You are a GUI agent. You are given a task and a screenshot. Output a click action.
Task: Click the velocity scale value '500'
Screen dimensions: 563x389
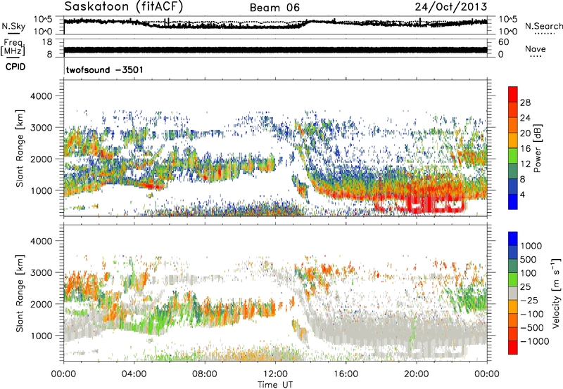pos(529,259)
